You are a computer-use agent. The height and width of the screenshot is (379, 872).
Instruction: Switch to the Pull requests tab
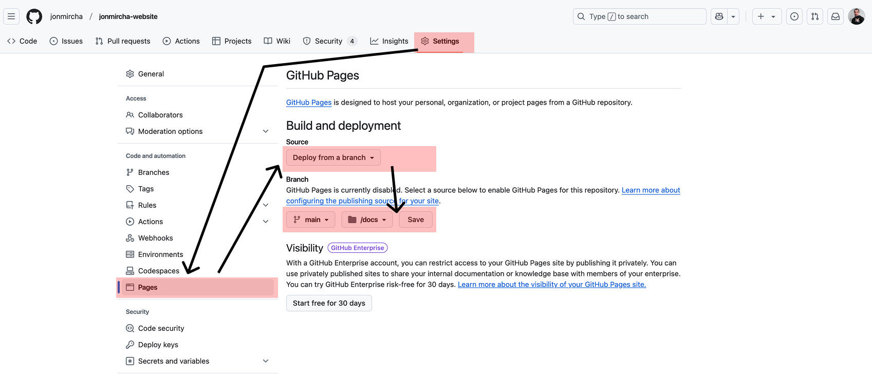(123, 41)
